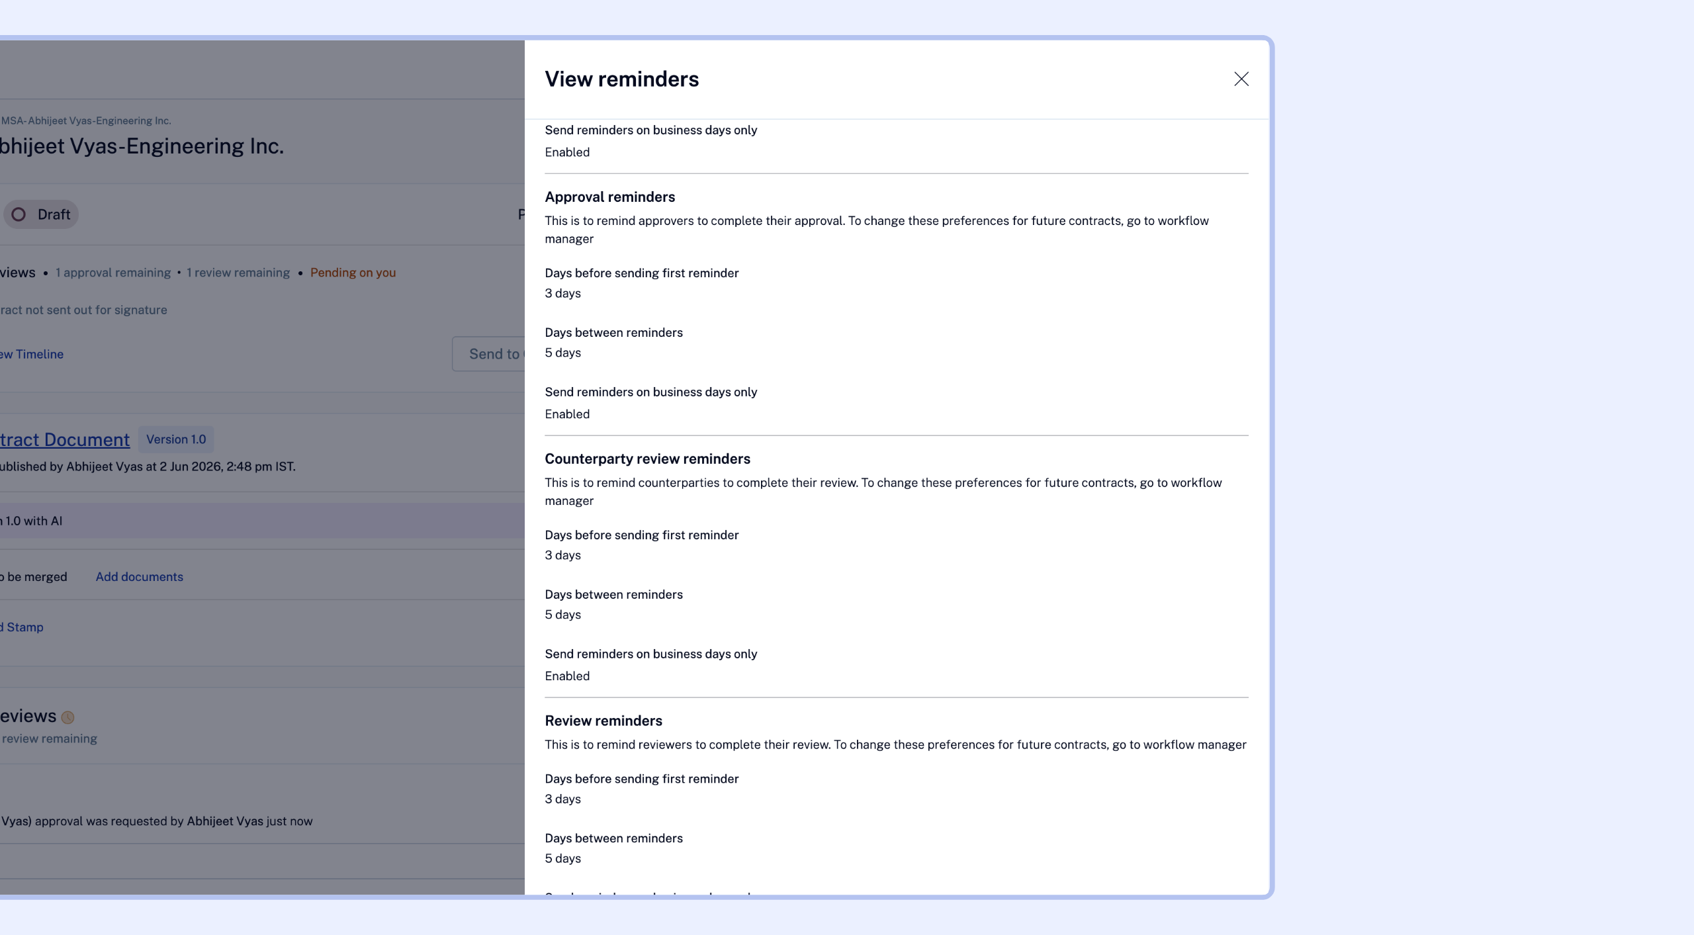This screenshot has width=1694, height=935.
Task: Open the Contract Document link
Action: point(65,439)
